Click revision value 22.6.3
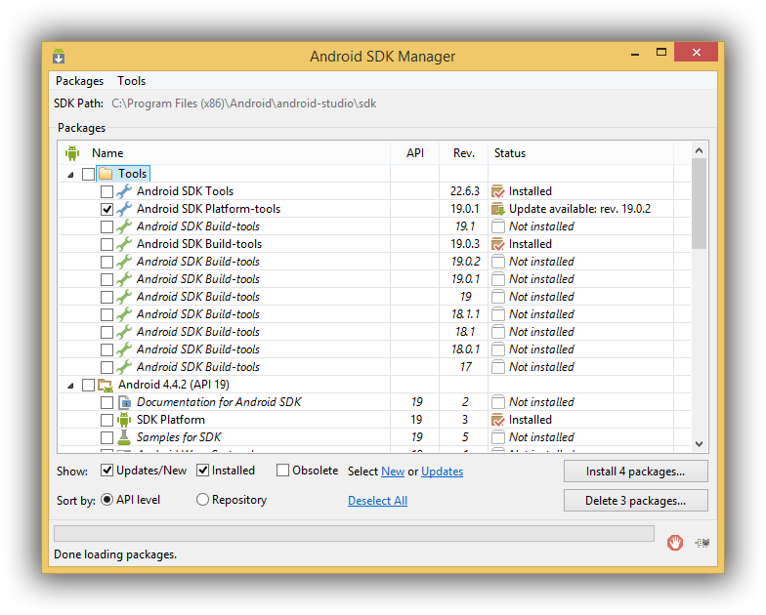This screenshot has height=615, width=766. click(465, 191)
